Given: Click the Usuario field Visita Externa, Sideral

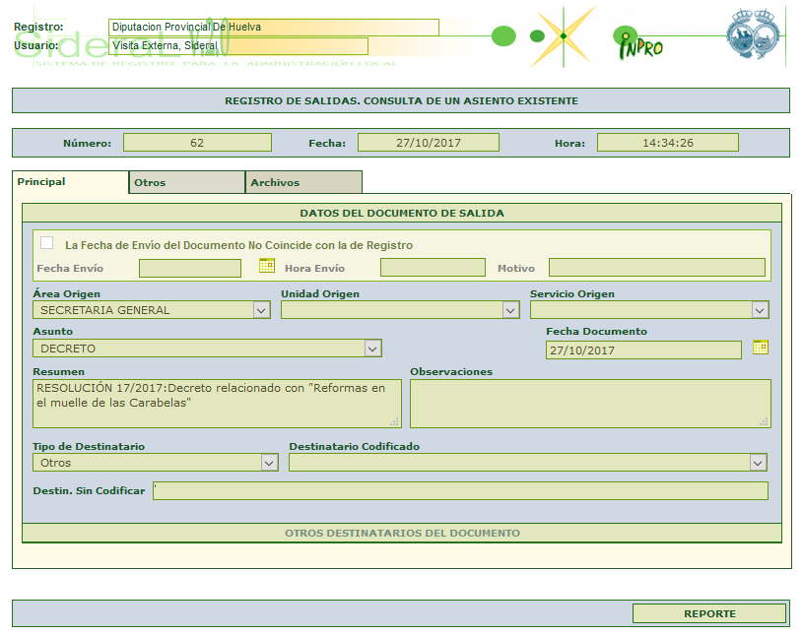Looking at the screenshot, I should [238, 46].
